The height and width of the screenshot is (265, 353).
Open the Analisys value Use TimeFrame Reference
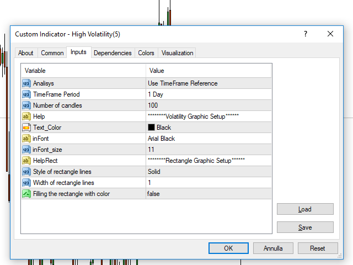tap(183, 83)
